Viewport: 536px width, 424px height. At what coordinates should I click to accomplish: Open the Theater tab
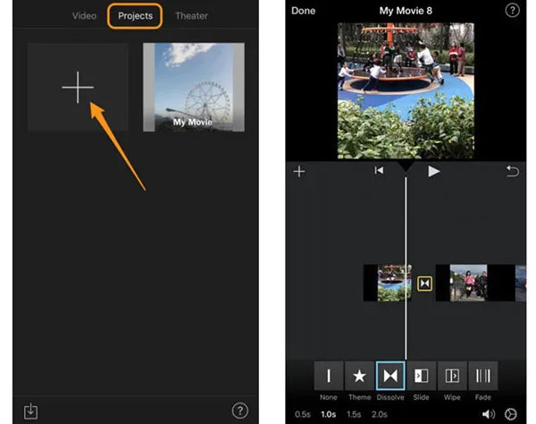[192, 16]
